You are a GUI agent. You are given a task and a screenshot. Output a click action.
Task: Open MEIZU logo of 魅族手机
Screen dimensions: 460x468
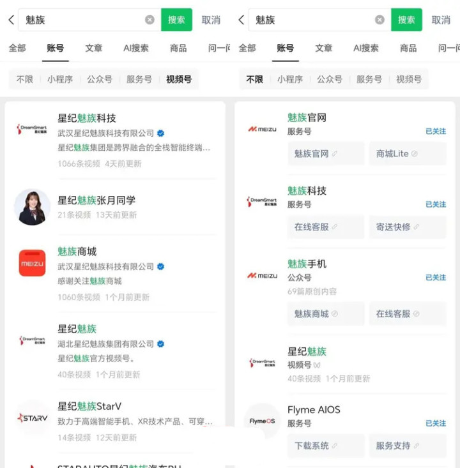(x=262, y=275)
